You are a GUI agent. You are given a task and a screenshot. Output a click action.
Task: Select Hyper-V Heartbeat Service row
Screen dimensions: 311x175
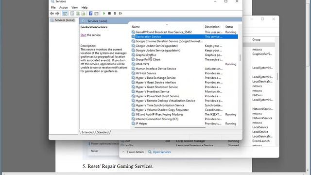click(x=185, y=91)
